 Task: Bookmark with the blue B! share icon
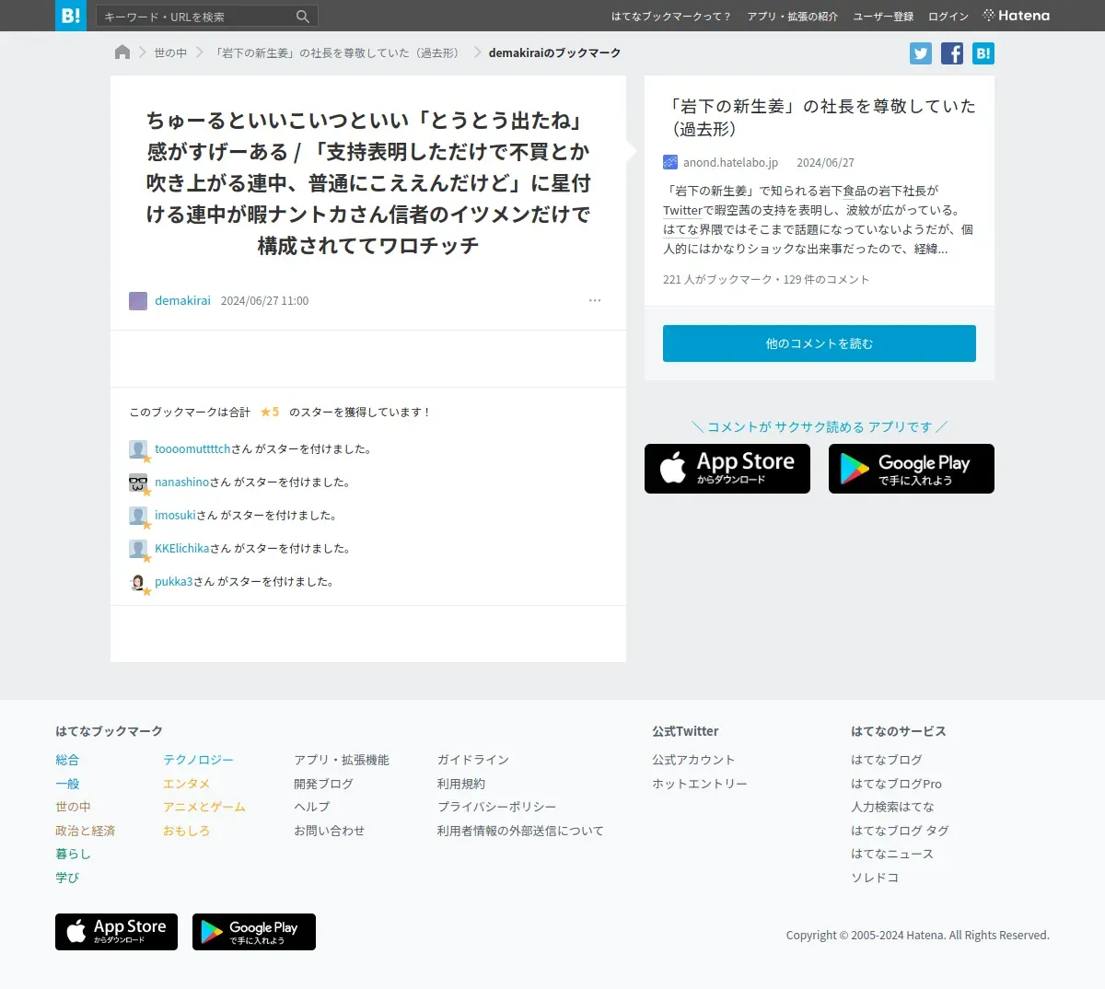[983, 53]
